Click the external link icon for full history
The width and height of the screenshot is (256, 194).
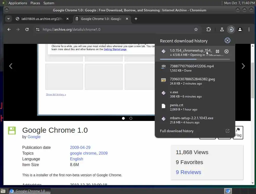(227, 131)
